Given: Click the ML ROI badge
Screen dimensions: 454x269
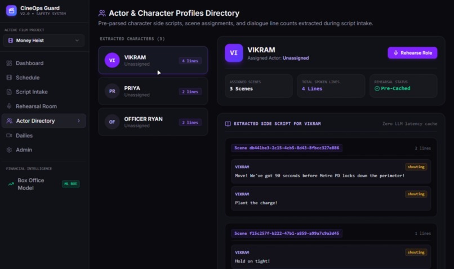Looking at the screenshot, I should coord(70,184).
